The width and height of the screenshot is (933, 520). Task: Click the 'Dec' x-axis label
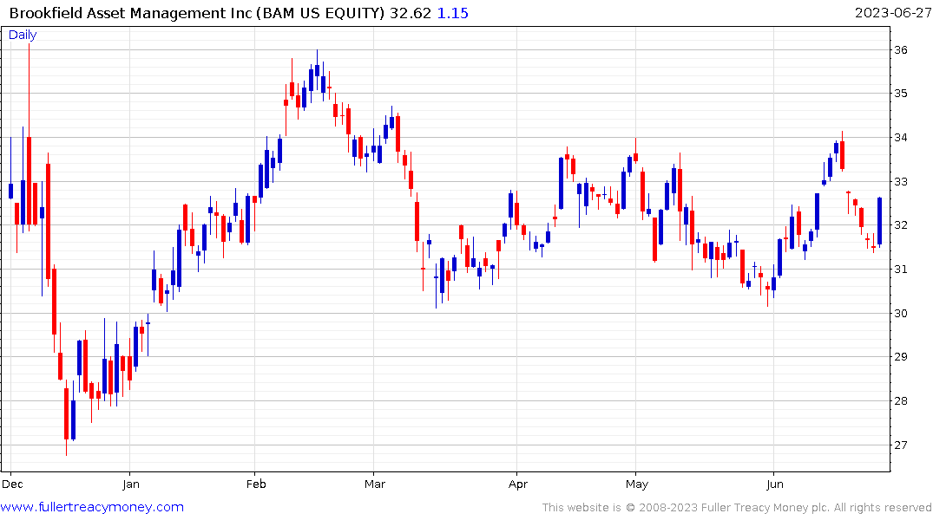[x=12, y=484]
